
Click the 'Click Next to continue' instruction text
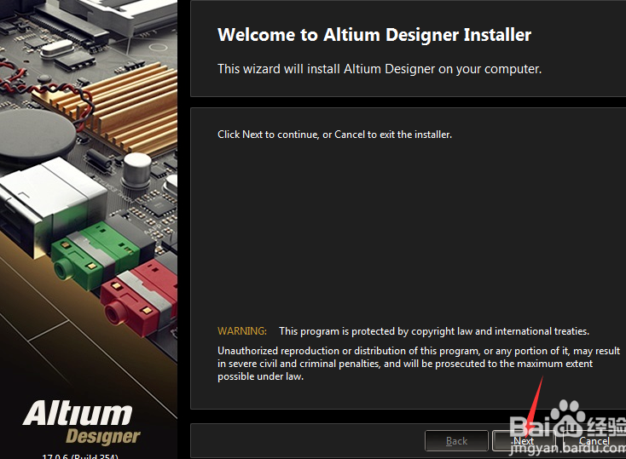pos(334,135)
